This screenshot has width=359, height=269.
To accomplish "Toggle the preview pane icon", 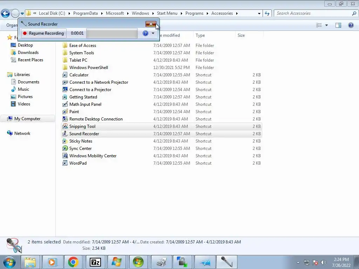I will 338,25.
